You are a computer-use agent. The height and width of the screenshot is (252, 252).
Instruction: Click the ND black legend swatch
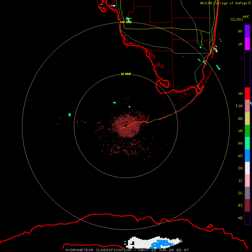point(247,218)
